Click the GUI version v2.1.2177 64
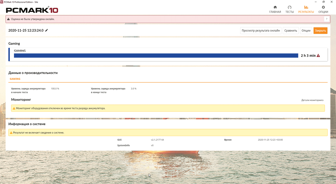 coord(157,140)
